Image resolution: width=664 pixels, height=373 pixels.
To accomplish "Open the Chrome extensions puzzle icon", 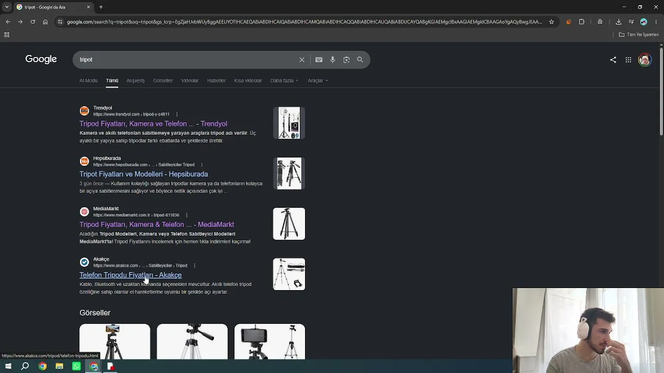I will (x=582, y=22).
